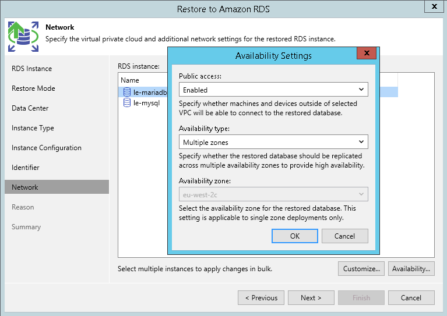Cancel the Availability Settings dialog
Screen dimensions: 447x316
pos(344,236)
